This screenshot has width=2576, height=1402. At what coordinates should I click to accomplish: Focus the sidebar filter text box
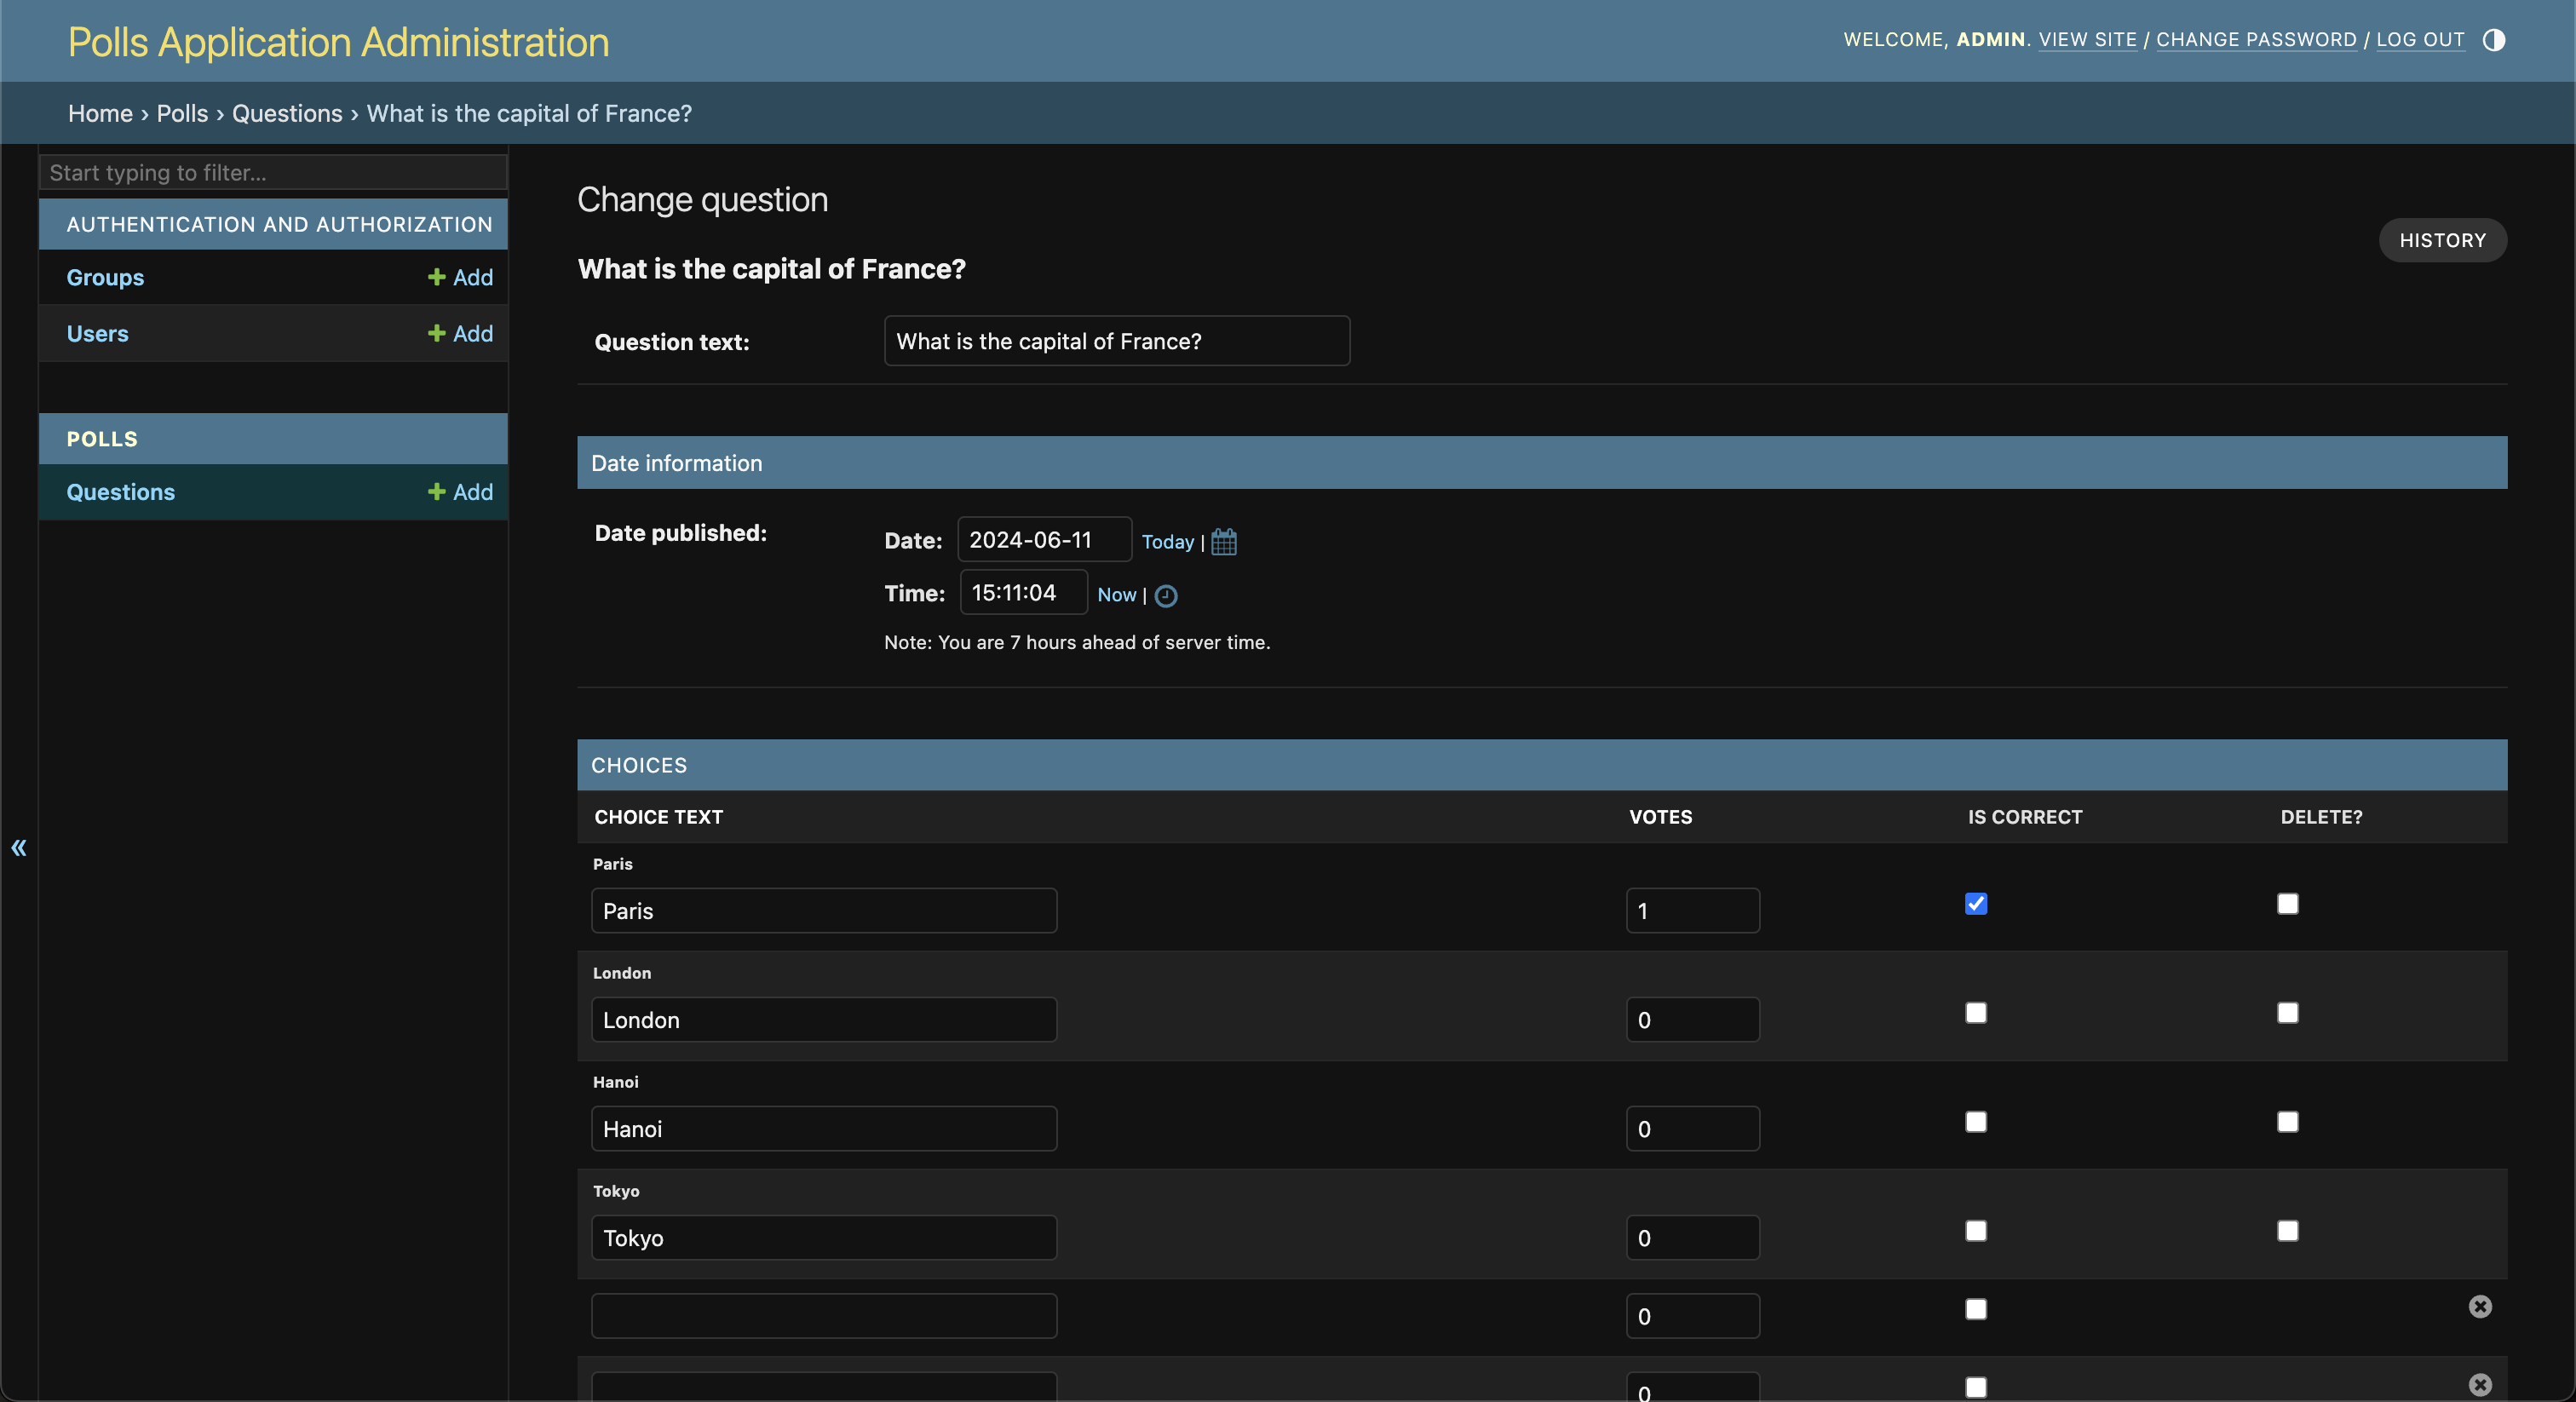[x=272, y=172]
